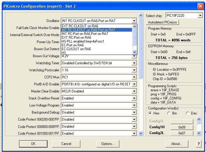Open the Master Clear Enable dropdown

point(134,91)
